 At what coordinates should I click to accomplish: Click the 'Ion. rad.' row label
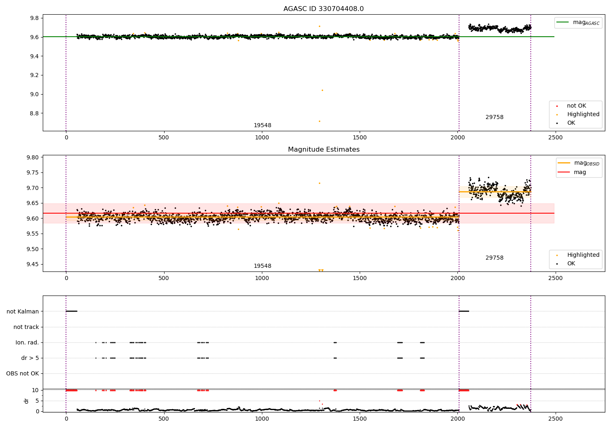[27, 342]
